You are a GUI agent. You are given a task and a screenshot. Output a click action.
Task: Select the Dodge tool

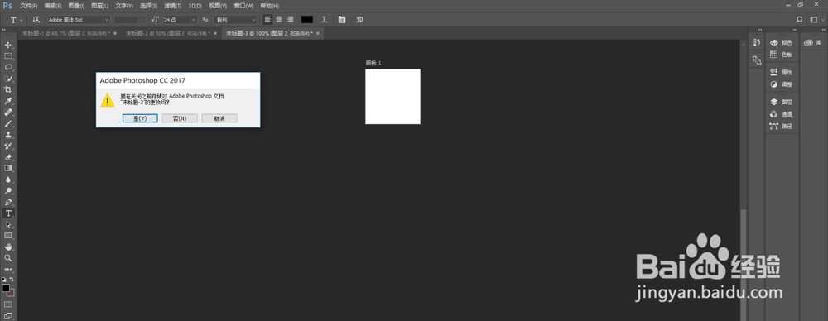pos(8,190)
